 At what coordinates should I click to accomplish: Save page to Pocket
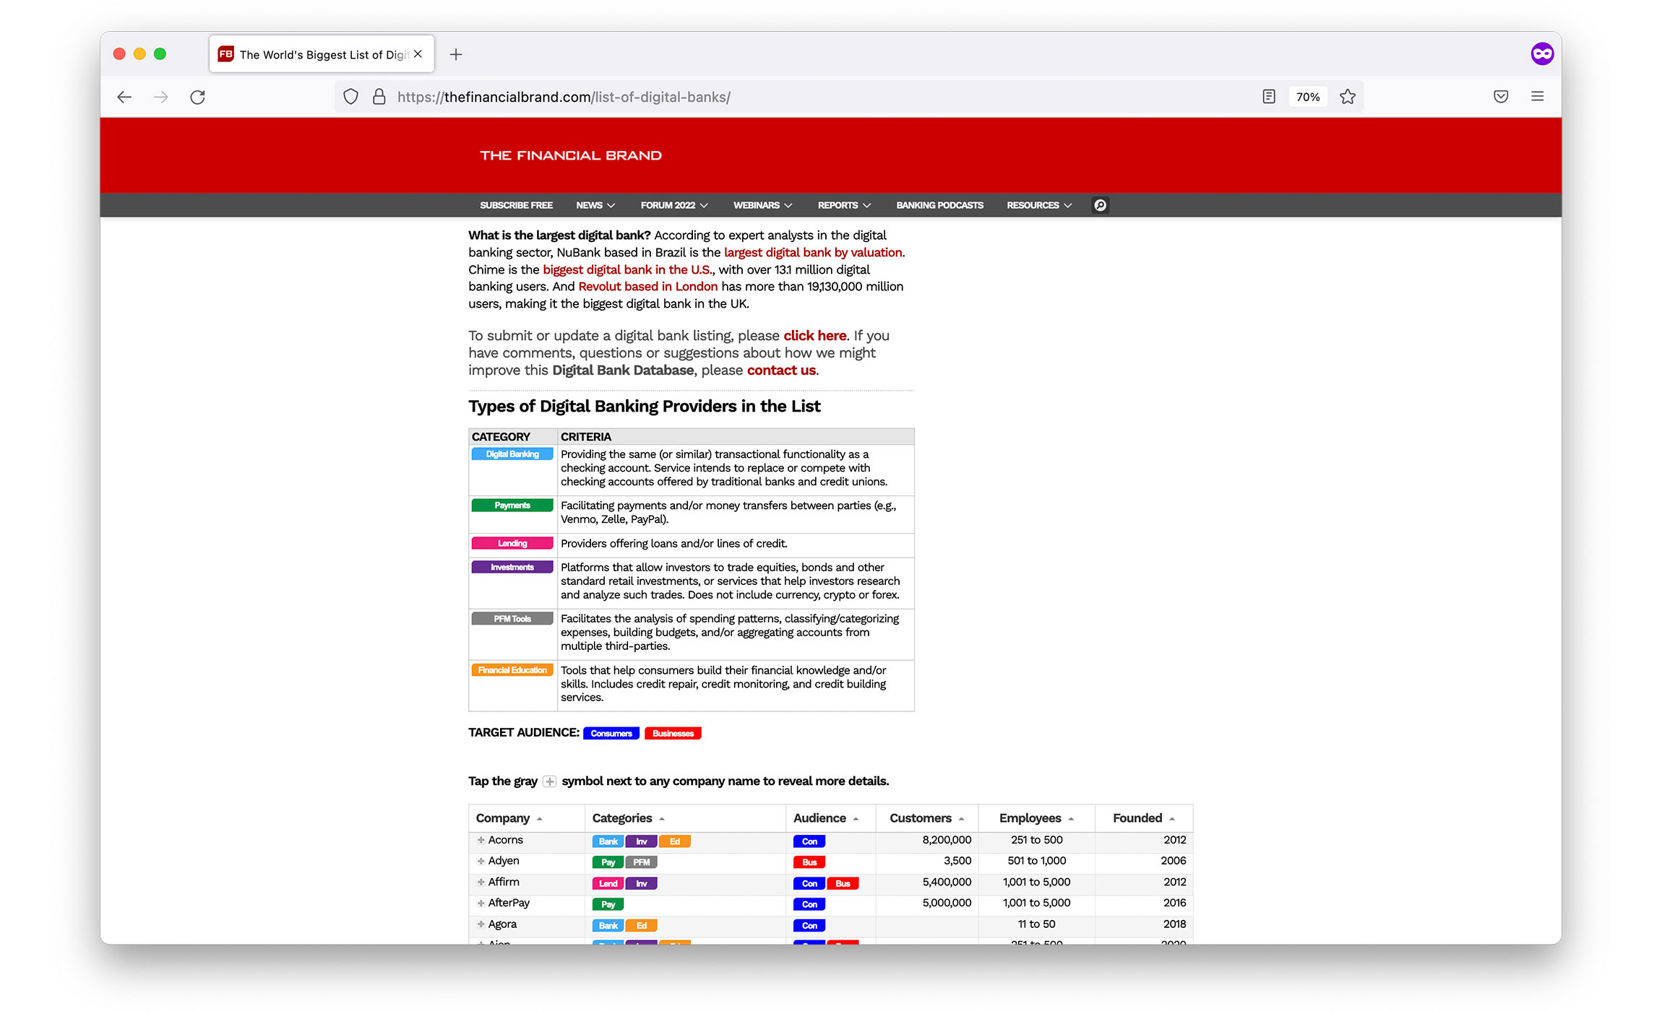point(1501,97)
